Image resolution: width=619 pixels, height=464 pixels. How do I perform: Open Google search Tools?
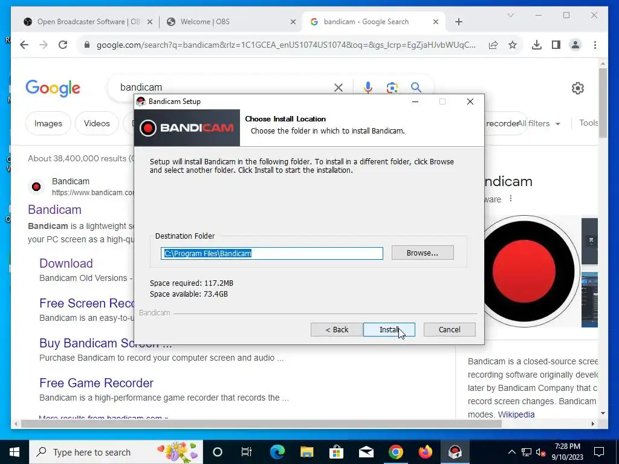(x=588, y=123)
